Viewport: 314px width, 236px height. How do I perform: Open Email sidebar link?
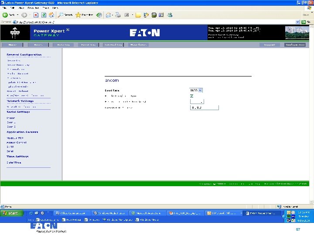10,151
